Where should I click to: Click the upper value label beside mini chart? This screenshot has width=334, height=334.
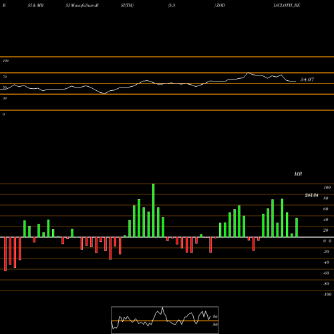pos(215,317)
